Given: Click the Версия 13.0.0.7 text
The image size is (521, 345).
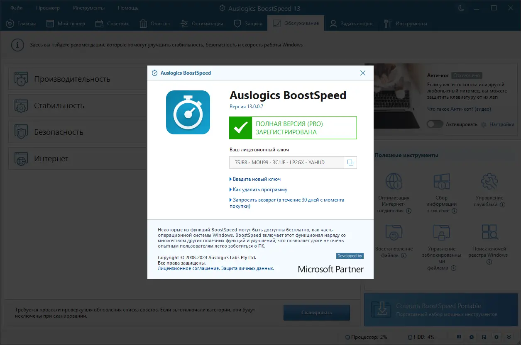Looking at the screenshot, I should pos(247,107).
